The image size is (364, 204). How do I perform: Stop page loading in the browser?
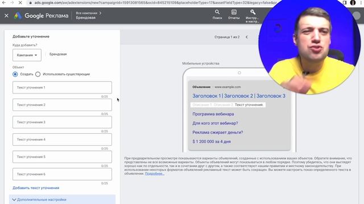coord(20,3)
